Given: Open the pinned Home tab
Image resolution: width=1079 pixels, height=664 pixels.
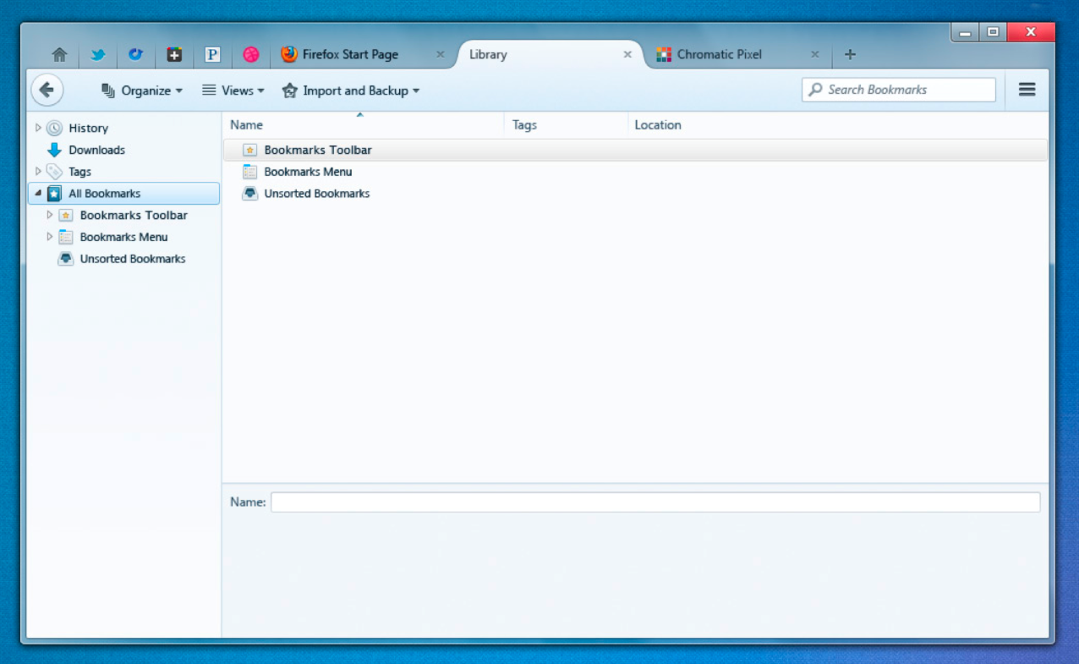Looking at the screenshot, I should (x=59, y=54).
